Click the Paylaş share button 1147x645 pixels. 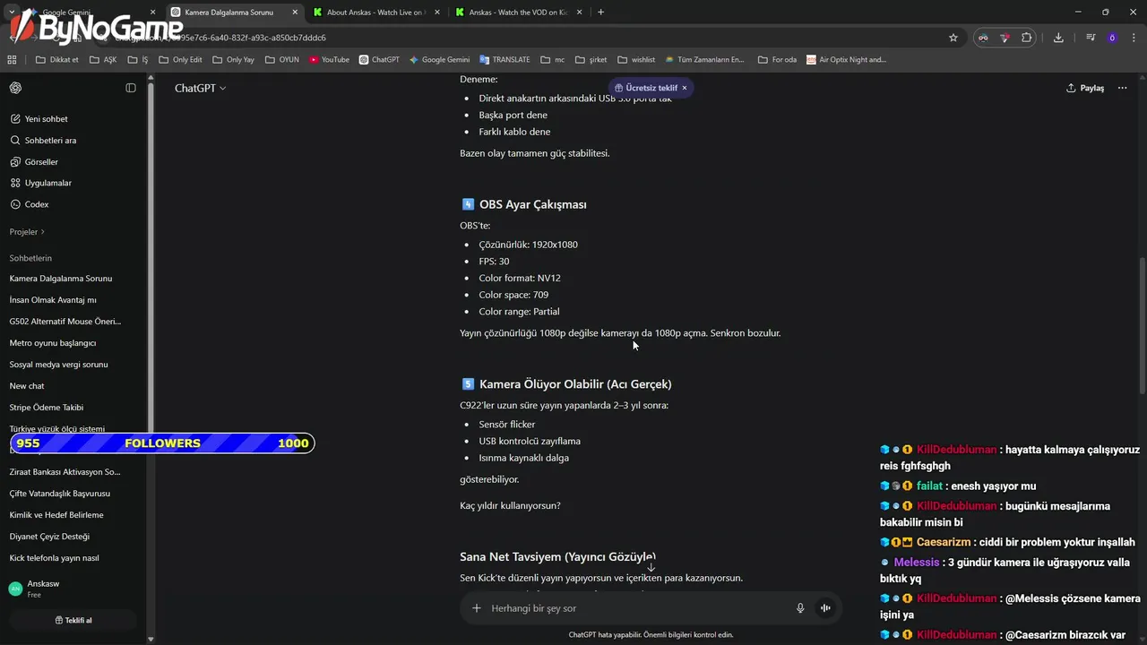(x=1085, y=88)
